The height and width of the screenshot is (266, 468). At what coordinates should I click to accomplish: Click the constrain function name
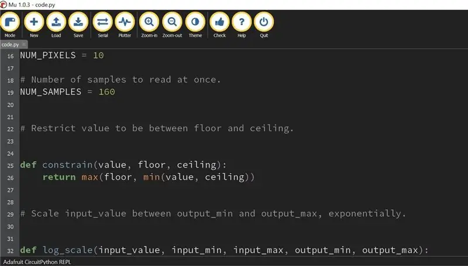pyautogui.click(x=67, y=165)
